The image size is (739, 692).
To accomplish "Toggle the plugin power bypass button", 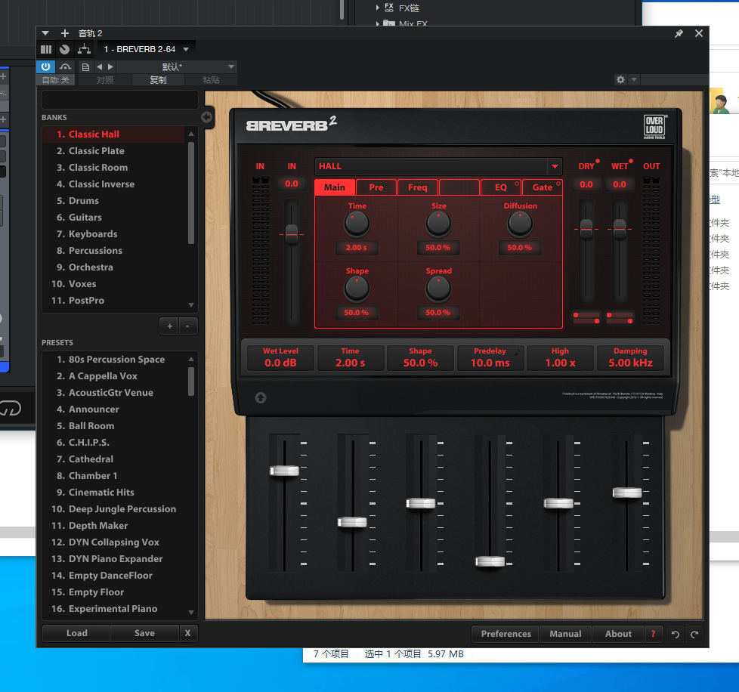I will click(46, 66).
